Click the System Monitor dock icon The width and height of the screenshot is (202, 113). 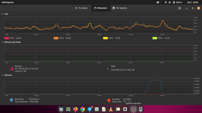tap(133, 109)
